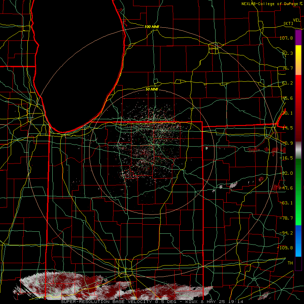Viewport: 304px width, 304px height.
Task: Select the purple segment of the color bar
Action: click(x=298, y=38)
